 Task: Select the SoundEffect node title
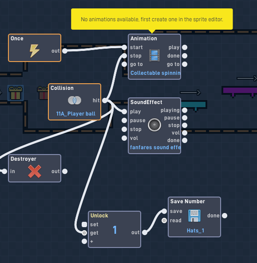[x=146, y=102]
